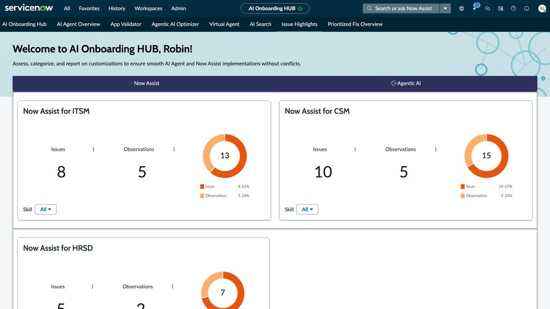Click the ServiceNow logo
Viewport: 550px width, 309px height.
[x=29, y=8]
